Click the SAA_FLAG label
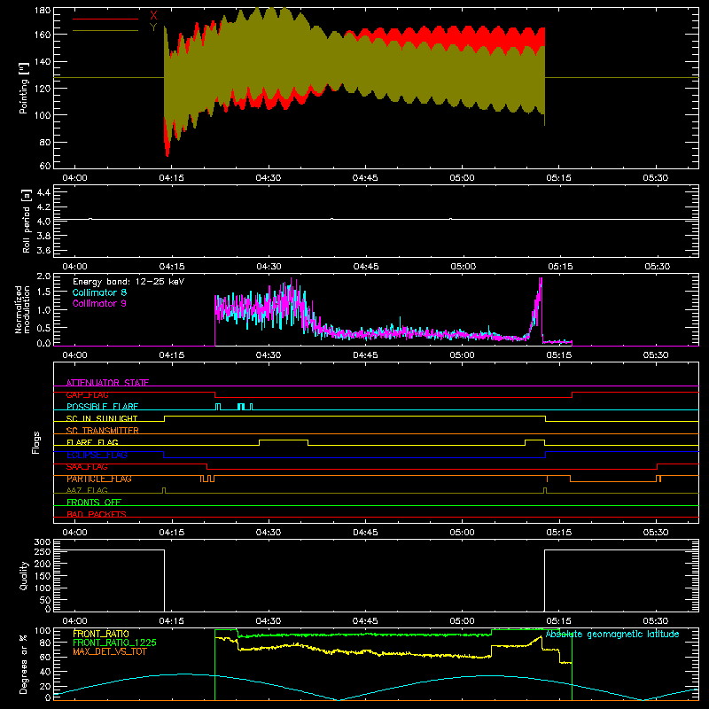Screen dimensions: 709x709 click(87, 466)
